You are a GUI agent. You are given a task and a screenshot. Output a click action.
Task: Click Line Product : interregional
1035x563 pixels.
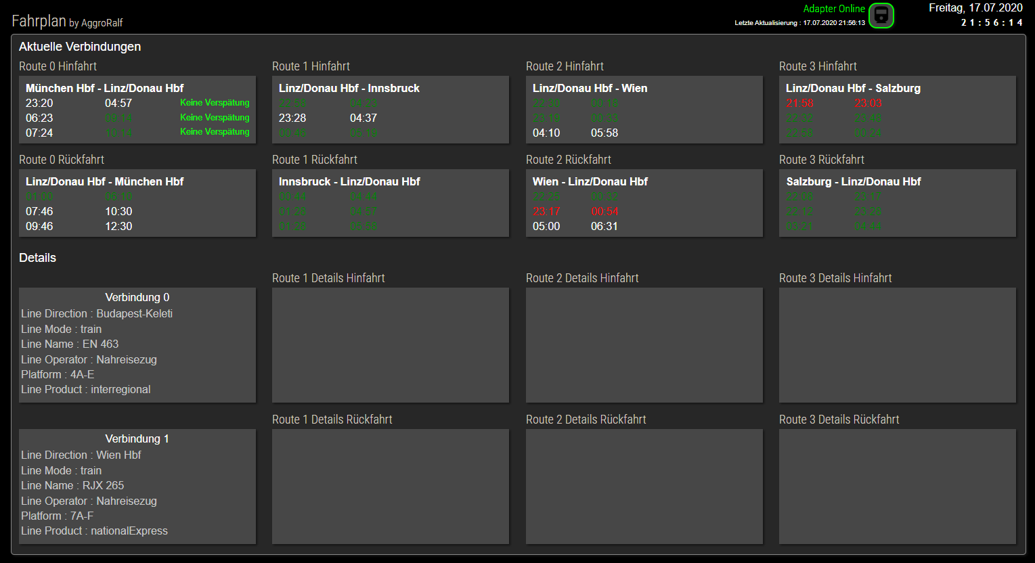[86, 389]
